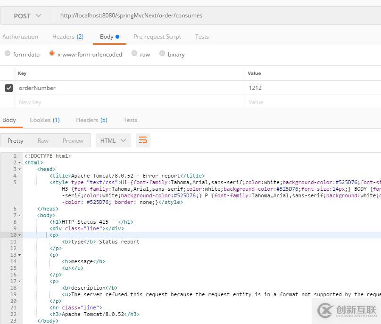Select the form-data radio button
This screenshot has width=381, height=324.
pyautogui.click(x=8, y=53)
